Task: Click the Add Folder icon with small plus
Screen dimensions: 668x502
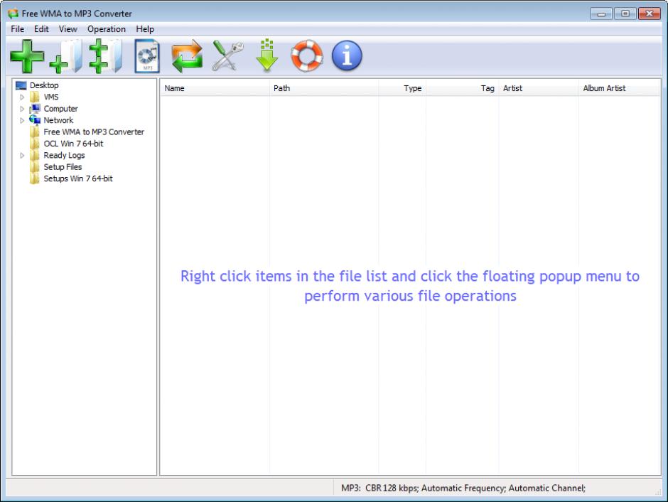Action: pyautogui.click(x=66, y=56)
